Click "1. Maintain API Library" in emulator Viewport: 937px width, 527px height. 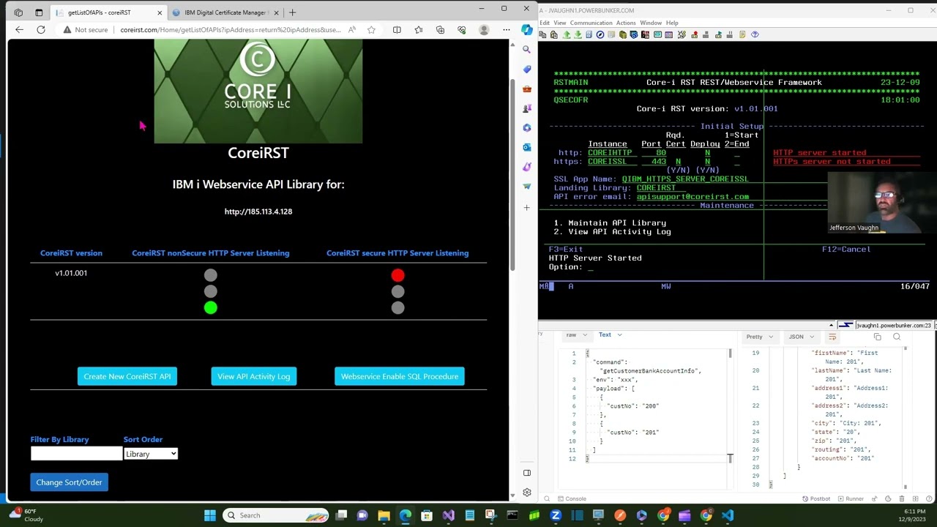(611, 223)
